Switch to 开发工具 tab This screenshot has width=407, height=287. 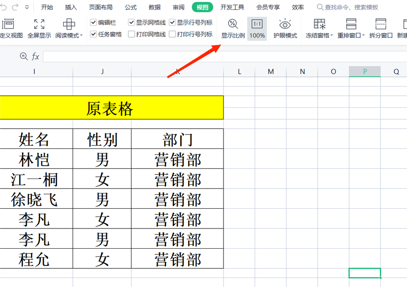(232, 7)
